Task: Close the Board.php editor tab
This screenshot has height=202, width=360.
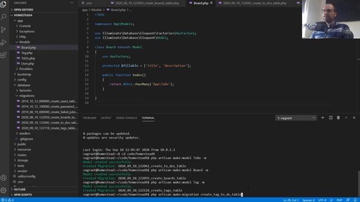Action: 211,3
